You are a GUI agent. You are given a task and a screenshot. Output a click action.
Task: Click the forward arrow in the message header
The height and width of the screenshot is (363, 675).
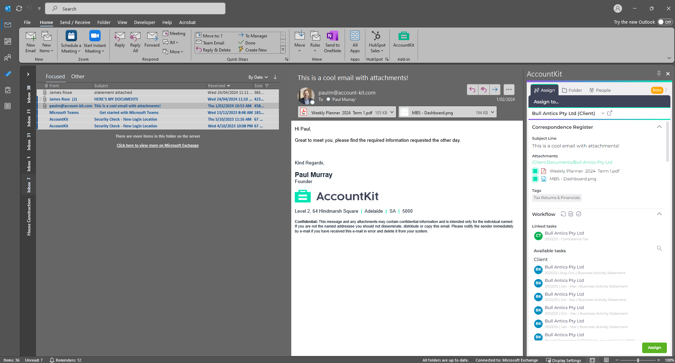[x=495, y=90]
